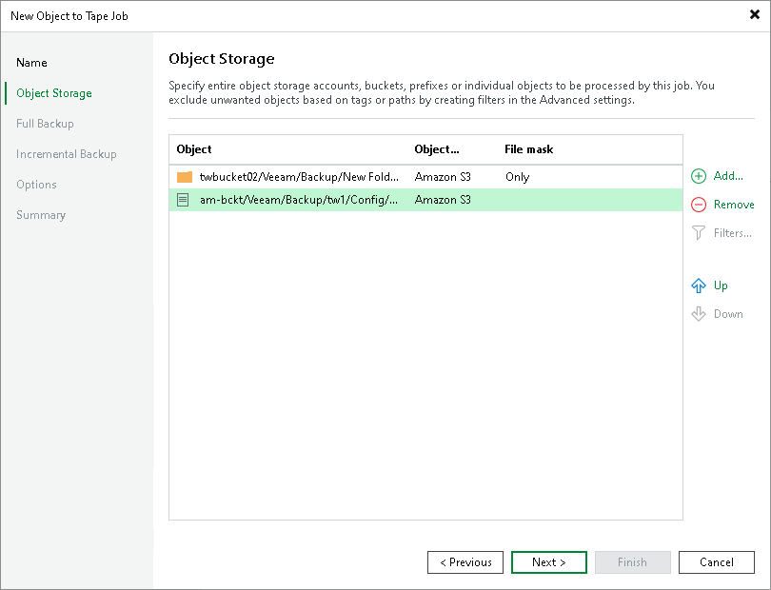Click the Down label
Screen dimensions: 771x590
[728, 314]
